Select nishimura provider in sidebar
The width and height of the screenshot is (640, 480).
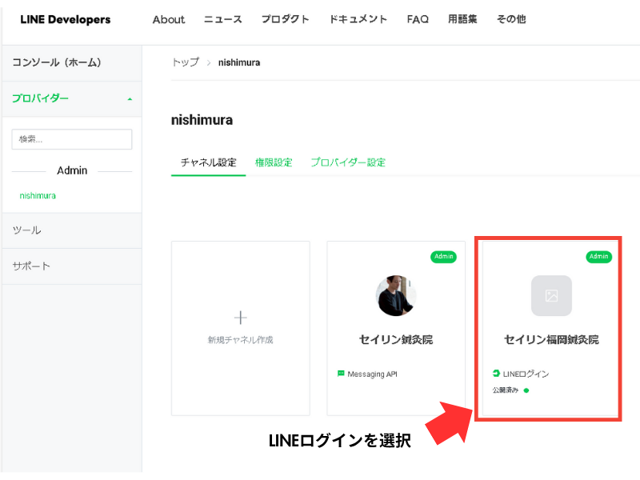pyautogui.click(x=38, y=195)
